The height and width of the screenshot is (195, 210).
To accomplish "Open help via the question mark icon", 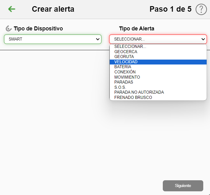I will [x=201, y=10].
